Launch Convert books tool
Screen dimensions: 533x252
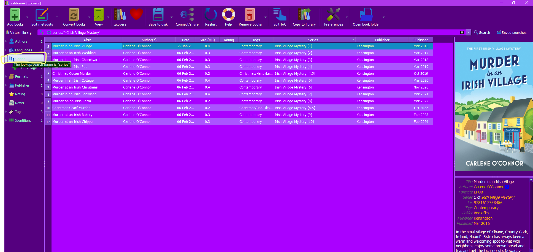tap(74, 15)
